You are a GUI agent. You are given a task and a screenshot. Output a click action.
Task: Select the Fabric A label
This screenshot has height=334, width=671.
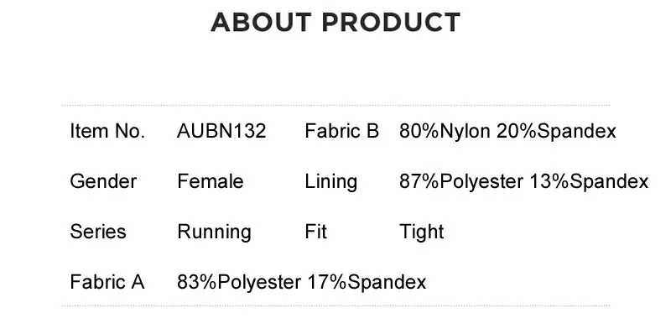(107, 283)
